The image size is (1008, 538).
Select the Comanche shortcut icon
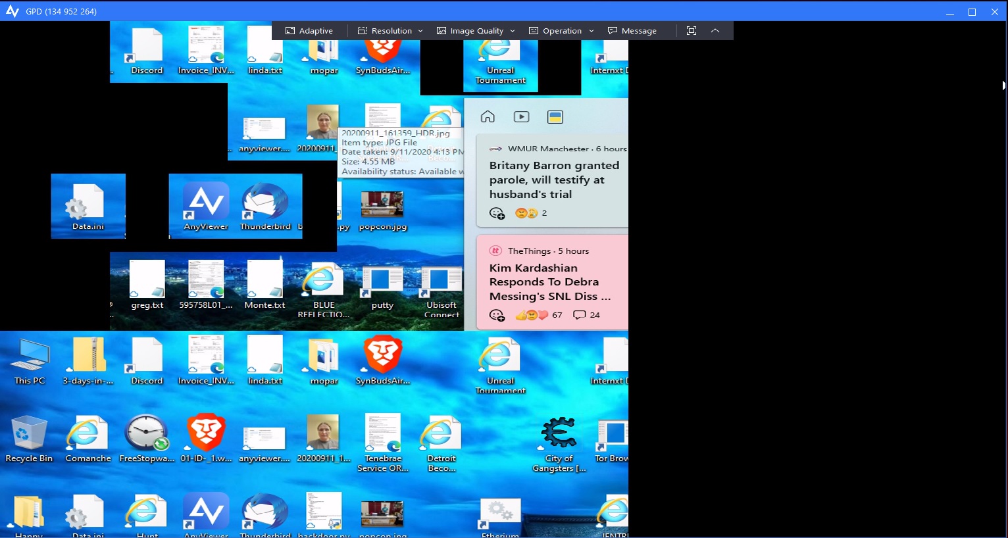88,439
